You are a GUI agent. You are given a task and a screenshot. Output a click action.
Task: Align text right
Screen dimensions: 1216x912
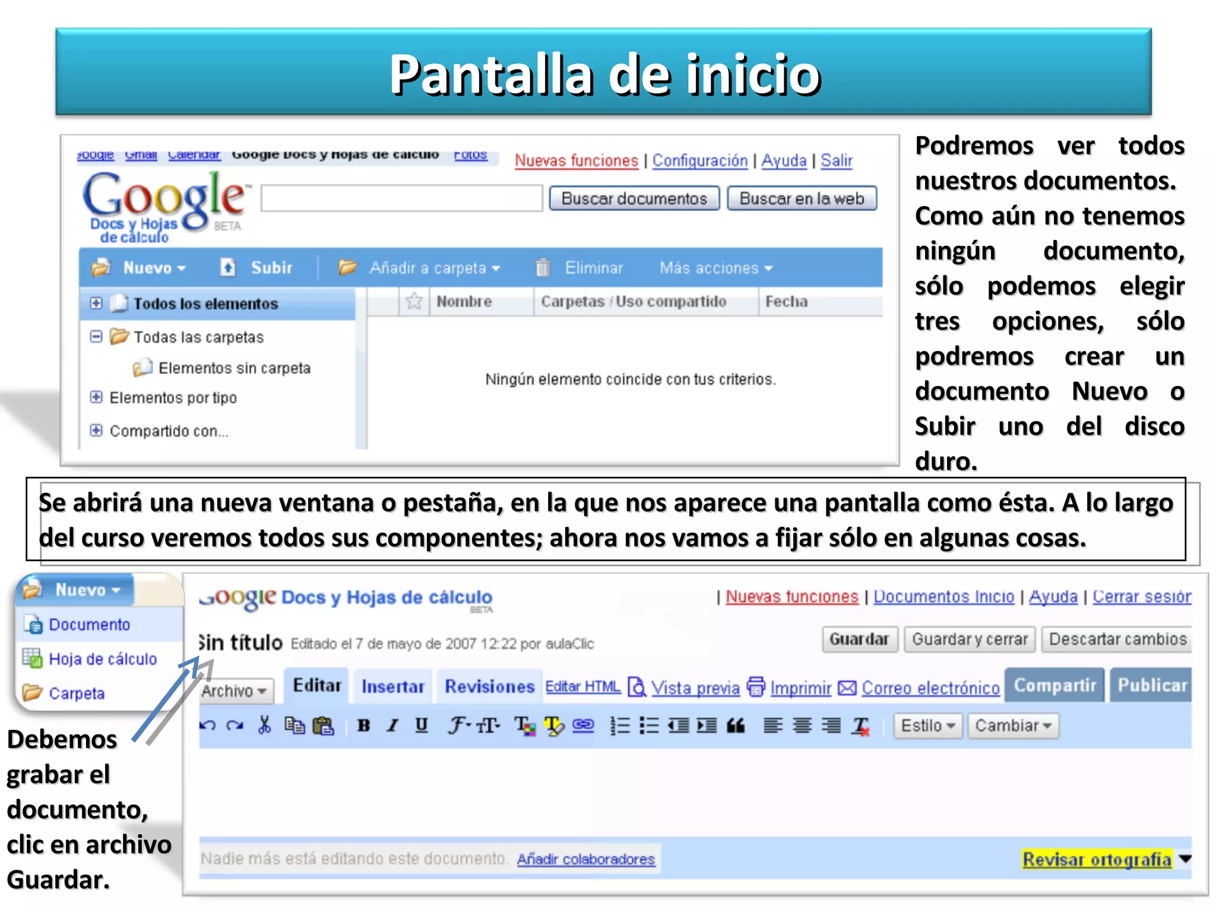[x=831, y=726]
